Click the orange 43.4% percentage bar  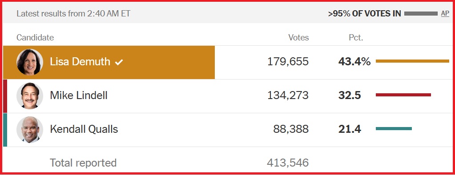coord(412,61)
